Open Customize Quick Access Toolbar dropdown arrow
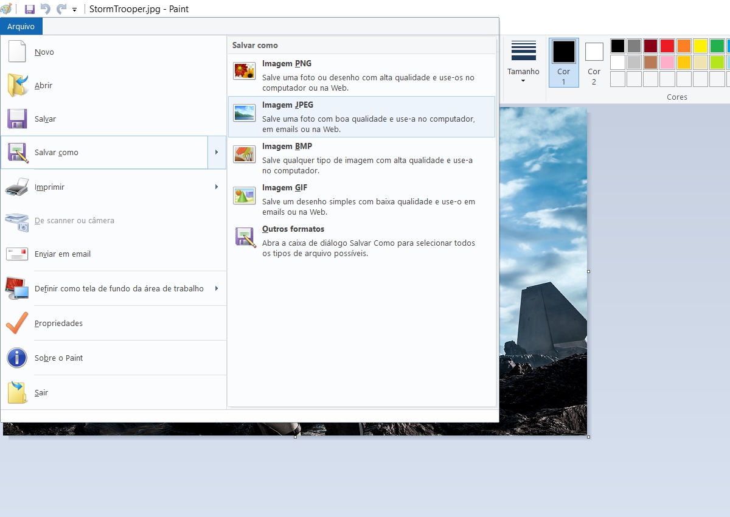The image size is (730, 517). pos(75,10)
